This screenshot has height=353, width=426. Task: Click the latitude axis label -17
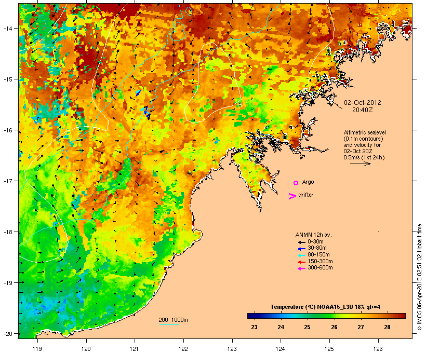[x=7, y=181]
